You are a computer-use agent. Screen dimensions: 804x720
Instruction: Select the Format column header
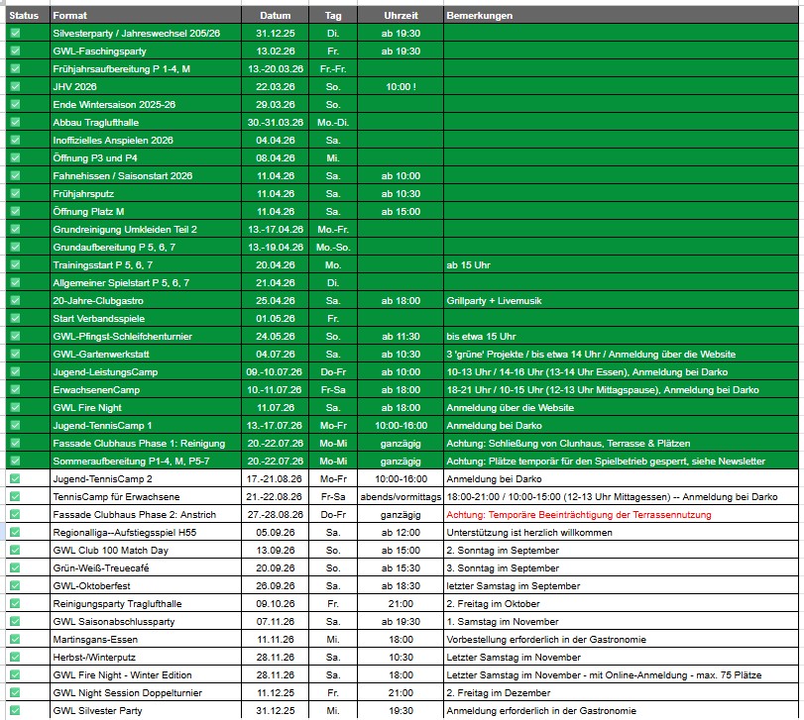pos(146,16)
